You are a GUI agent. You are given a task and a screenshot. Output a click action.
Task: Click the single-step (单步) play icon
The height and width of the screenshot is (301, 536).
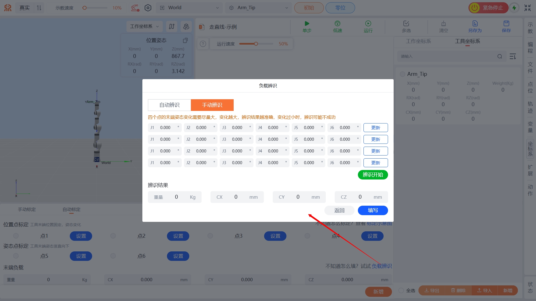pos(307,24)
